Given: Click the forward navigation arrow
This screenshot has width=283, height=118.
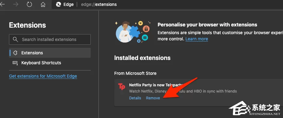Looking at the screenshot, I should (16, 4).
